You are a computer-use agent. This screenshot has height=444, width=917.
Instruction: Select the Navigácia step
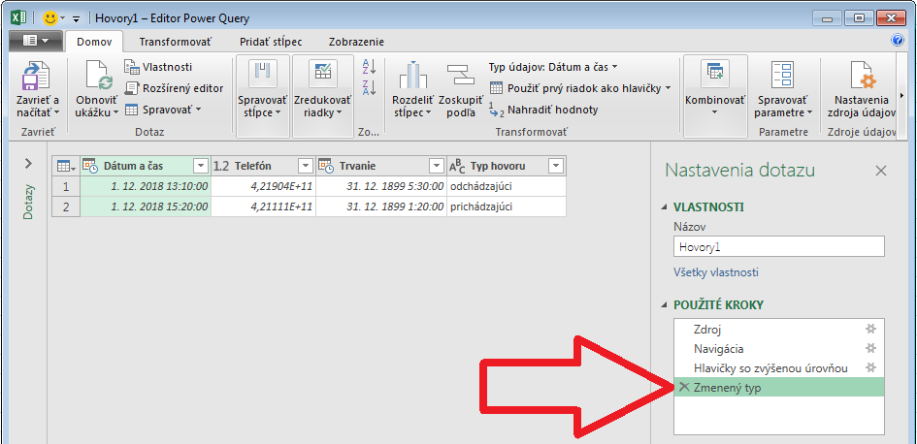[779, 349]
